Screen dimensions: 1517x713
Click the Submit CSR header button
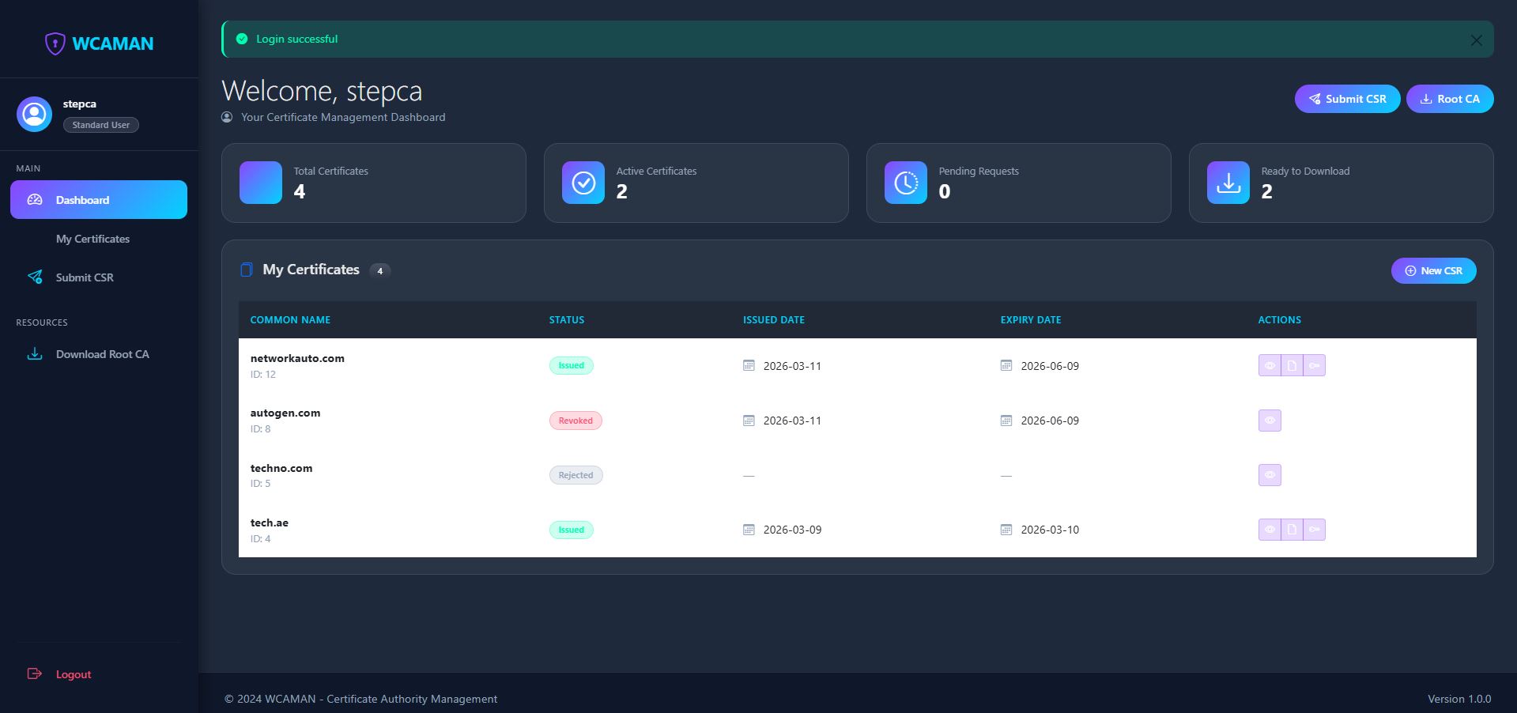coord(1347,99)
